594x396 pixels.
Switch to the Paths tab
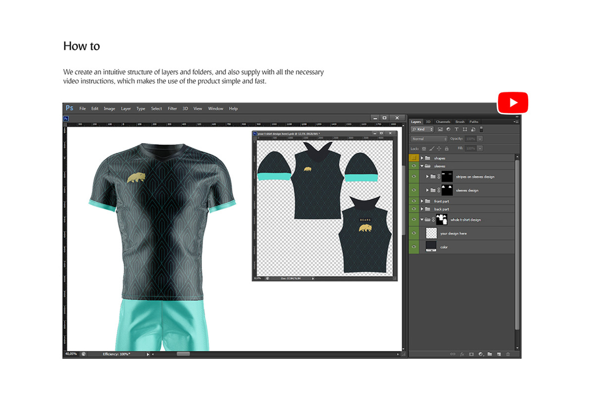click(474, 122)
